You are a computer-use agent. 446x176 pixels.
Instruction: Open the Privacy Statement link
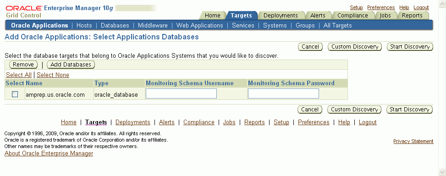coord(413,141)
